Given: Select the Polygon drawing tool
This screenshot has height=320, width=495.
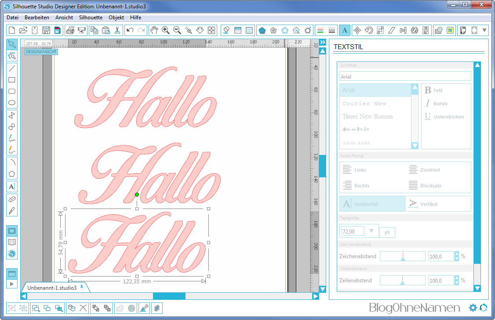Looking at the screenshot, I should 12,174.
